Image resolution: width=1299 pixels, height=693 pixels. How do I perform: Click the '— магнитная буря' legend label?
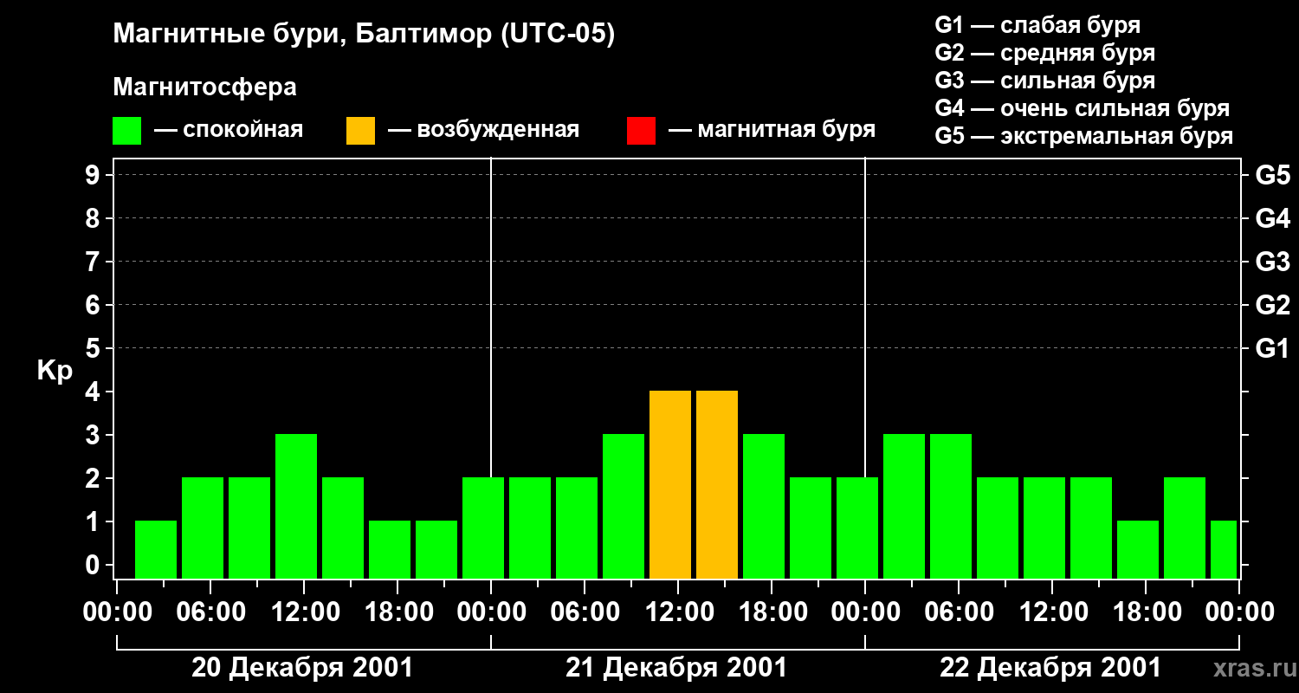(772, 130)
